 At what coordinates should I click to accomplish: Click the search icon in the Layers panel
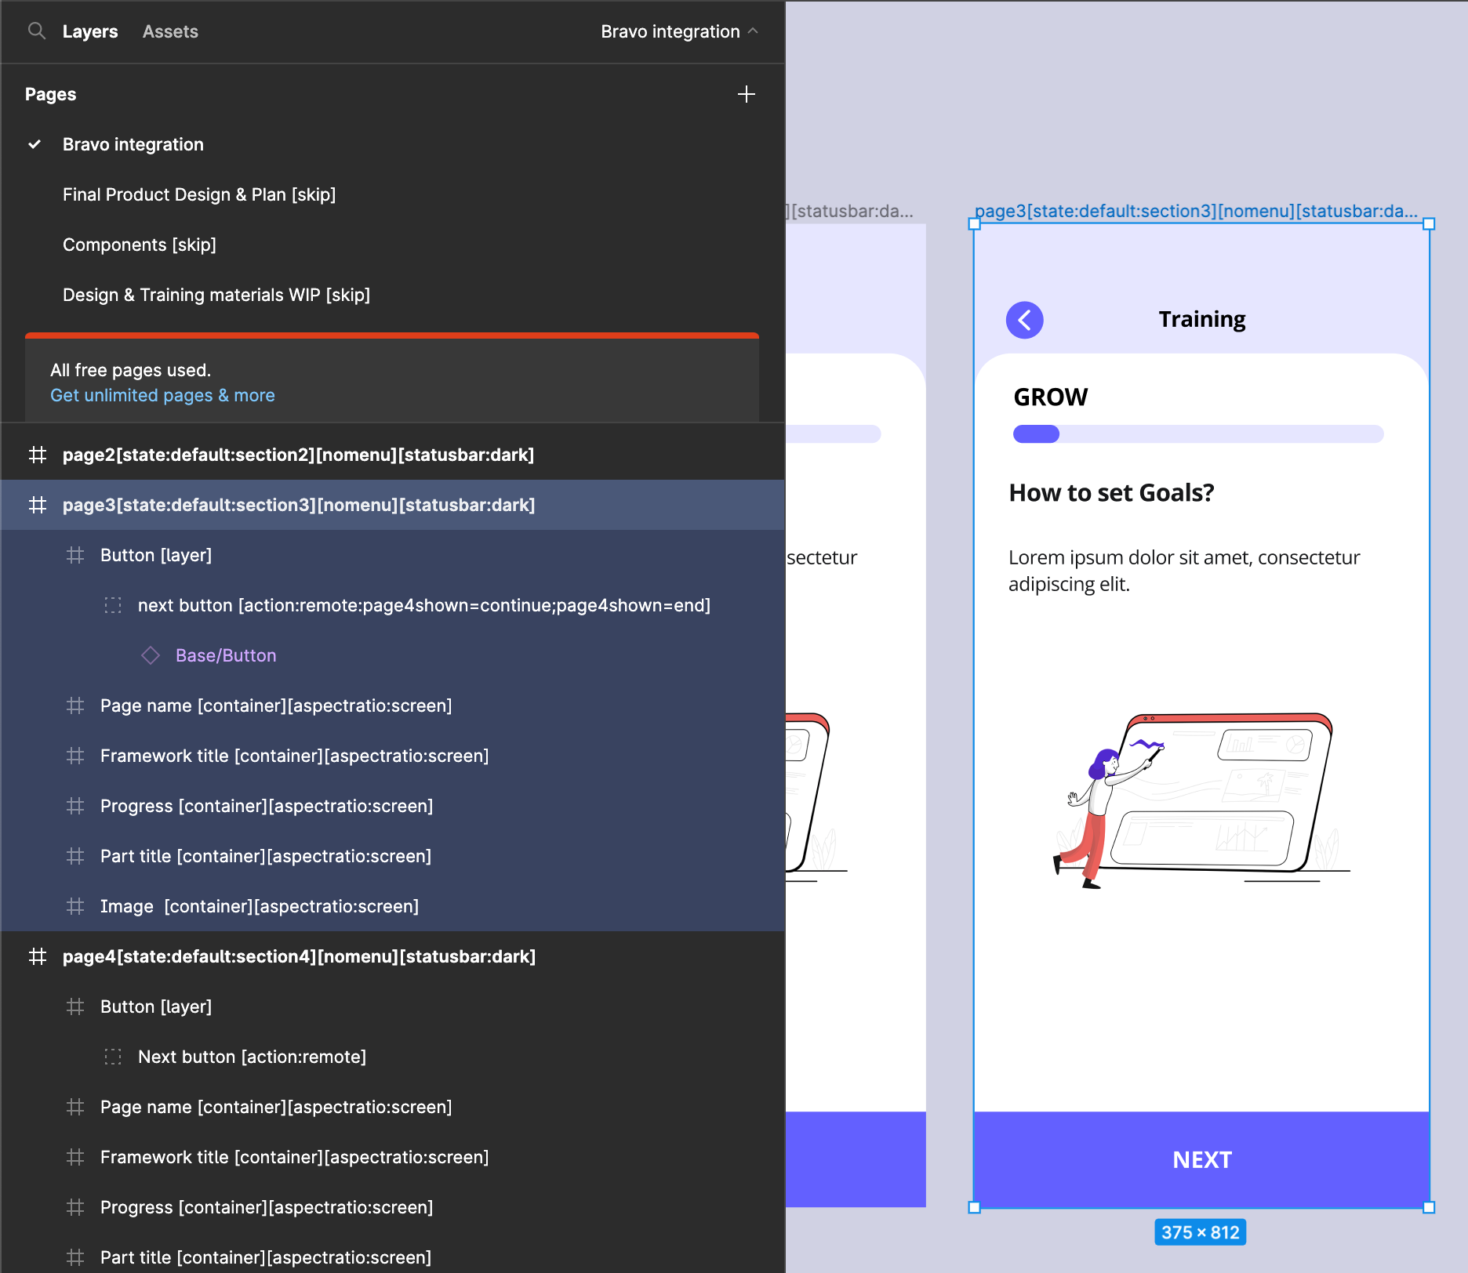pyautogui.click(x=36, y=31)
